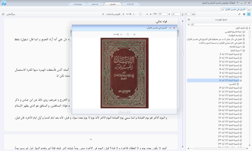Open فصل في ذكر اسامي القرآن index entry
Image resolution: width=252 pixels, height=151 pixels.
click(x=220, y=43)
